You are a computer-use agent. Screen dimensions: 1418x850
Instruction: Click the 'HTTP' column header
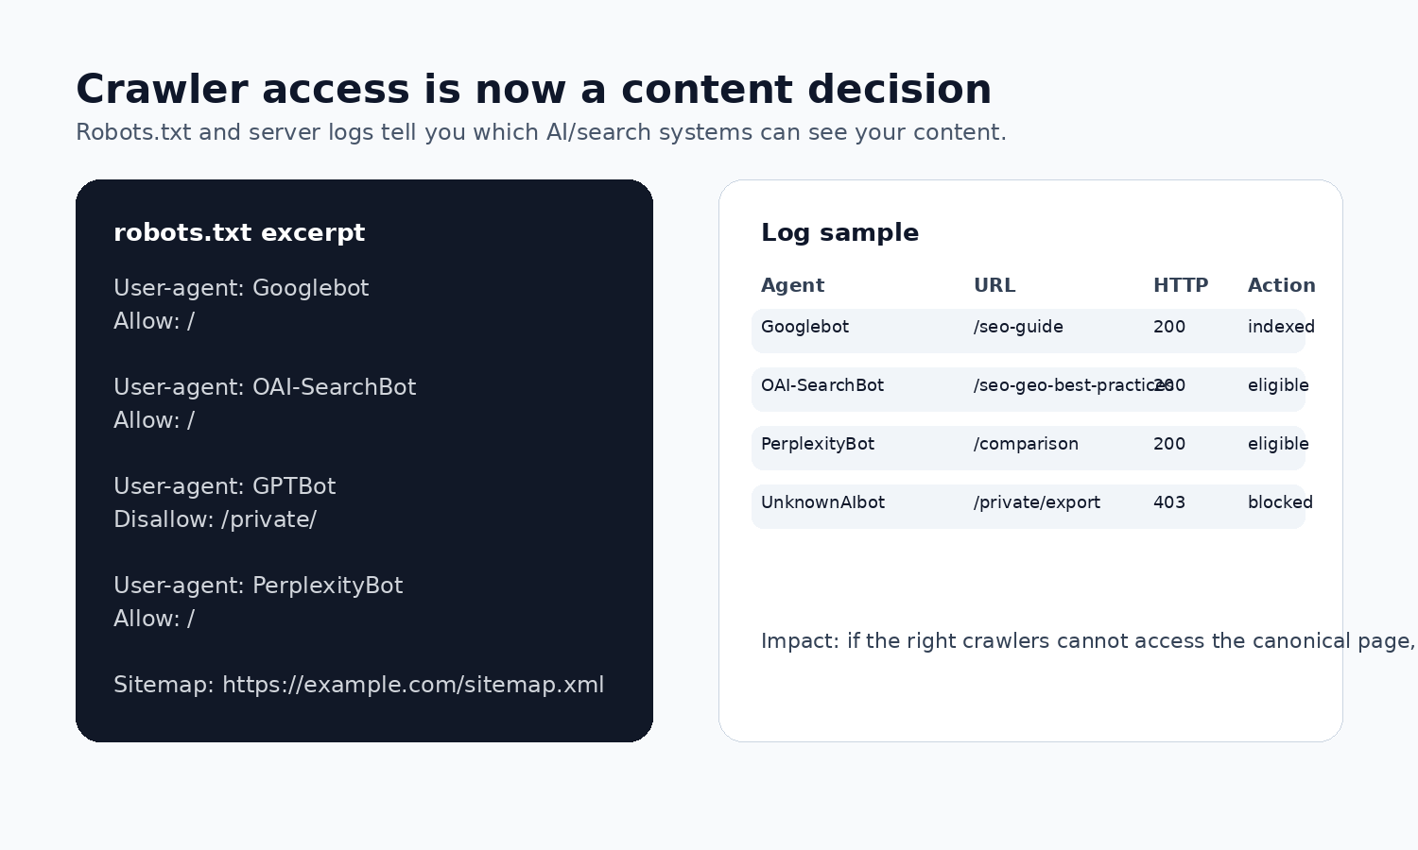1181,285
